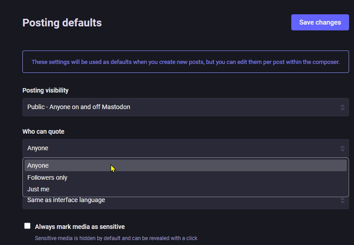This screenshot has width=354, height=245.
Task: Click the defaults info notice box
Action: (x=186, y=62)
